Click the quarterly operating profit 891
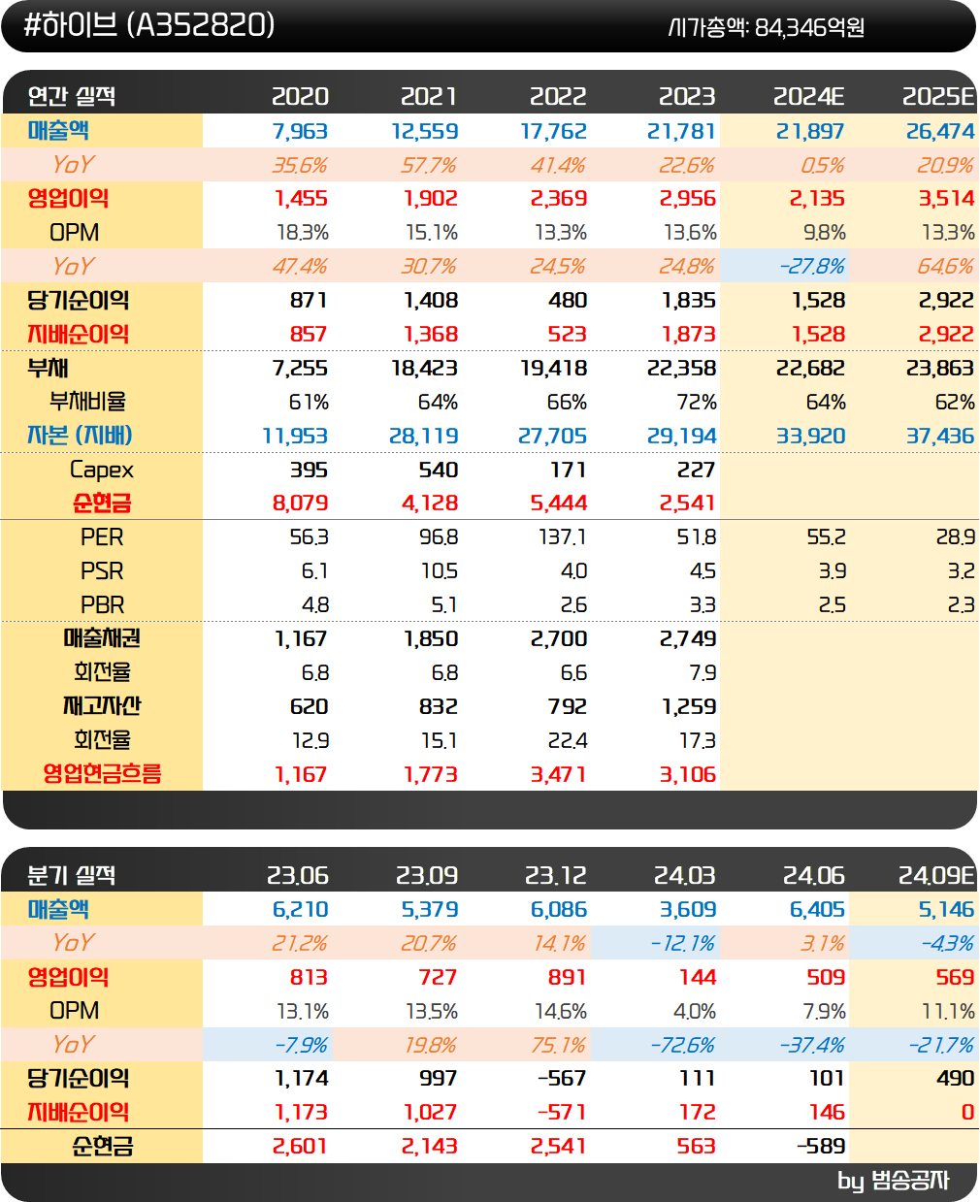 [568, 977]
